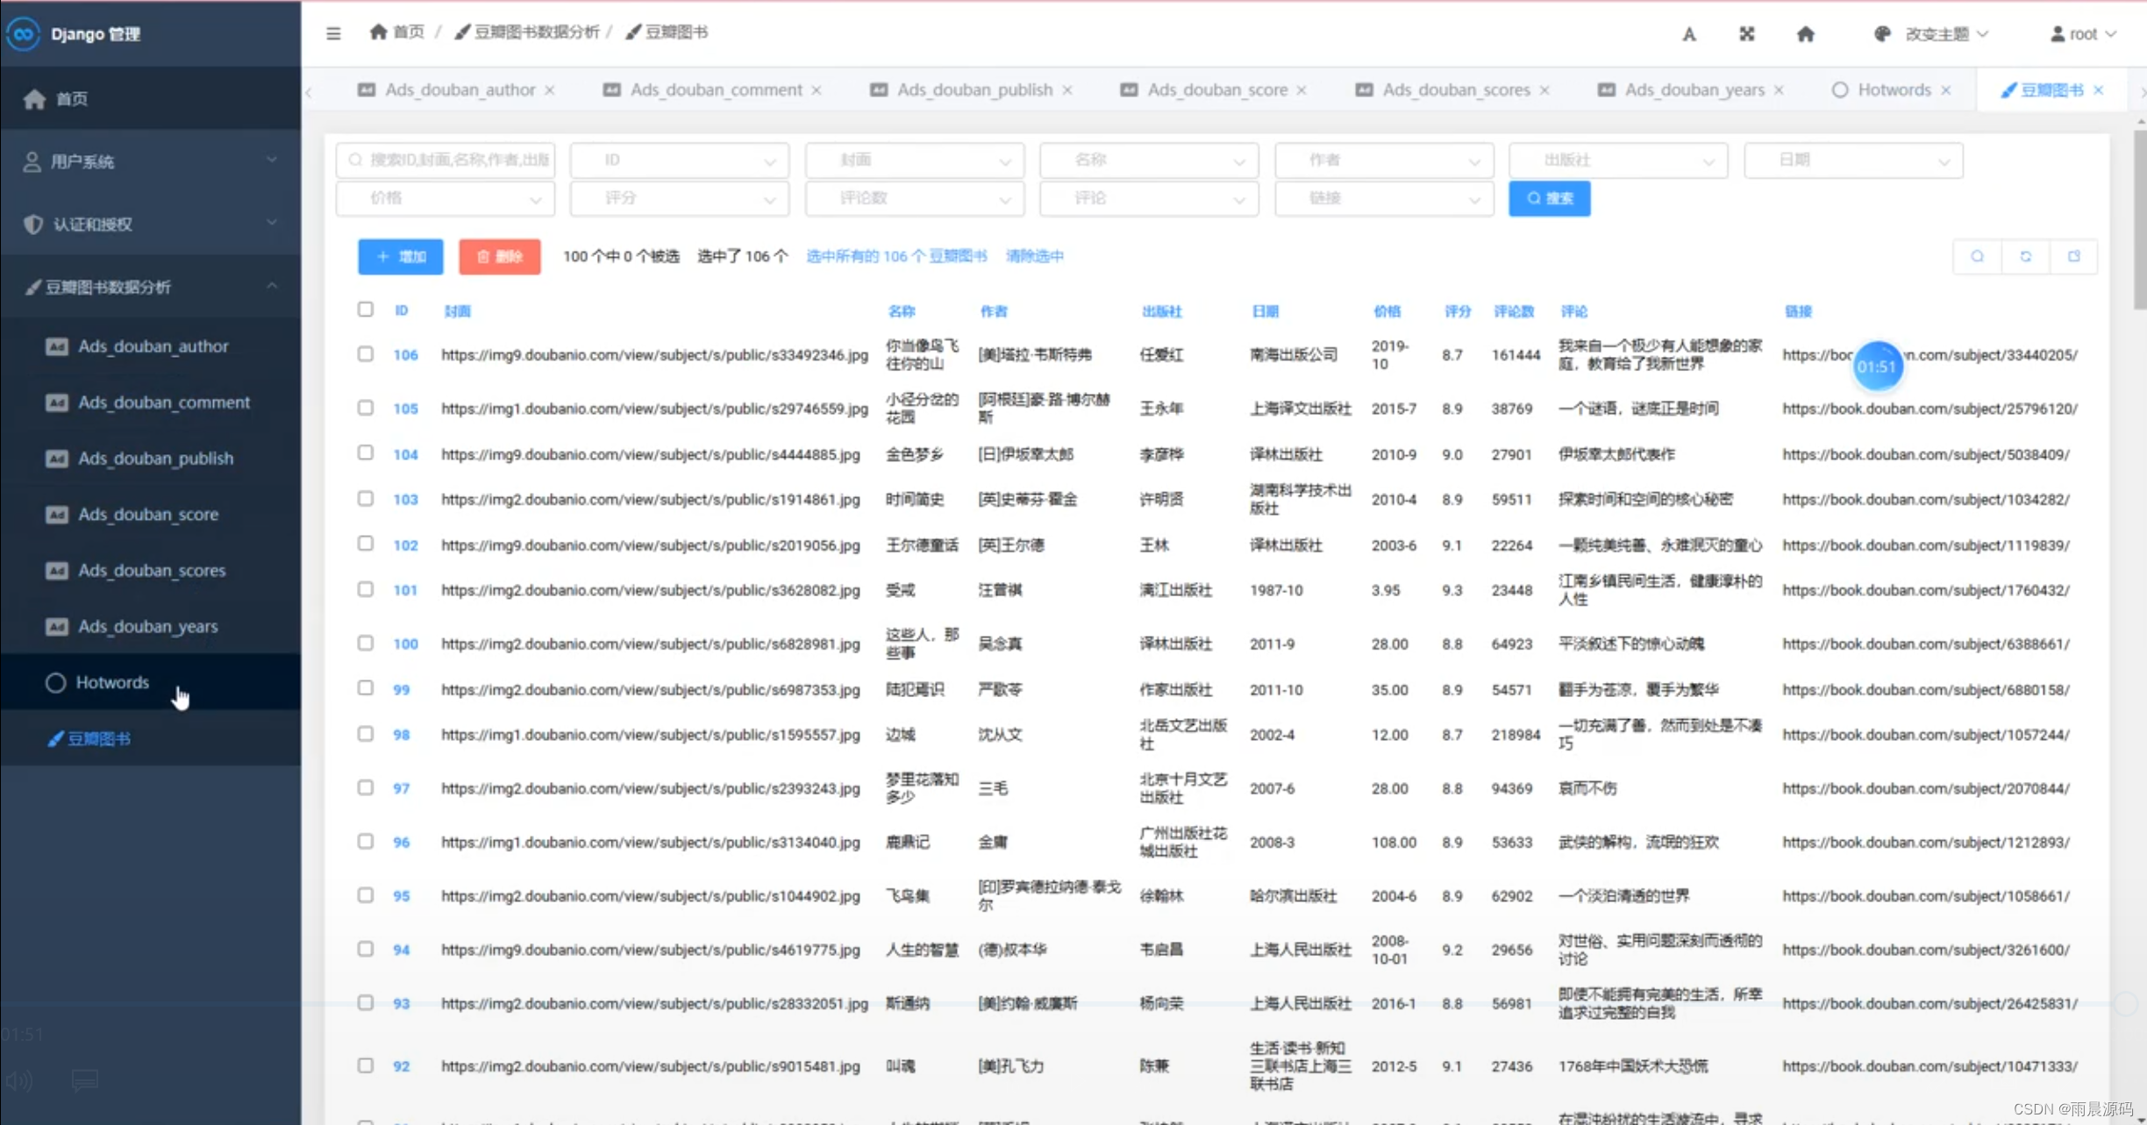The image size is (2147, 1125).
Task: Click the home icon in the top-right toolbar
Action: [1805, 34]
